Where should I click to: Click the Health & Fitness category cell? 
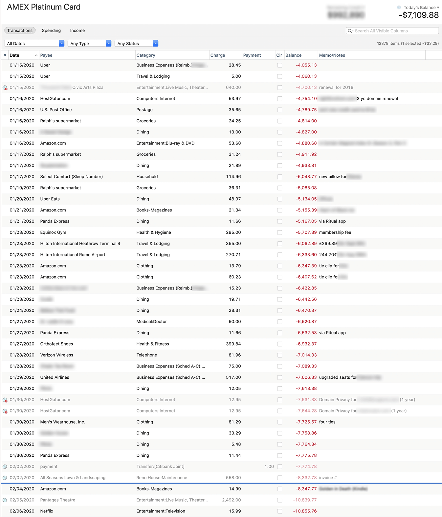(153, 344)
